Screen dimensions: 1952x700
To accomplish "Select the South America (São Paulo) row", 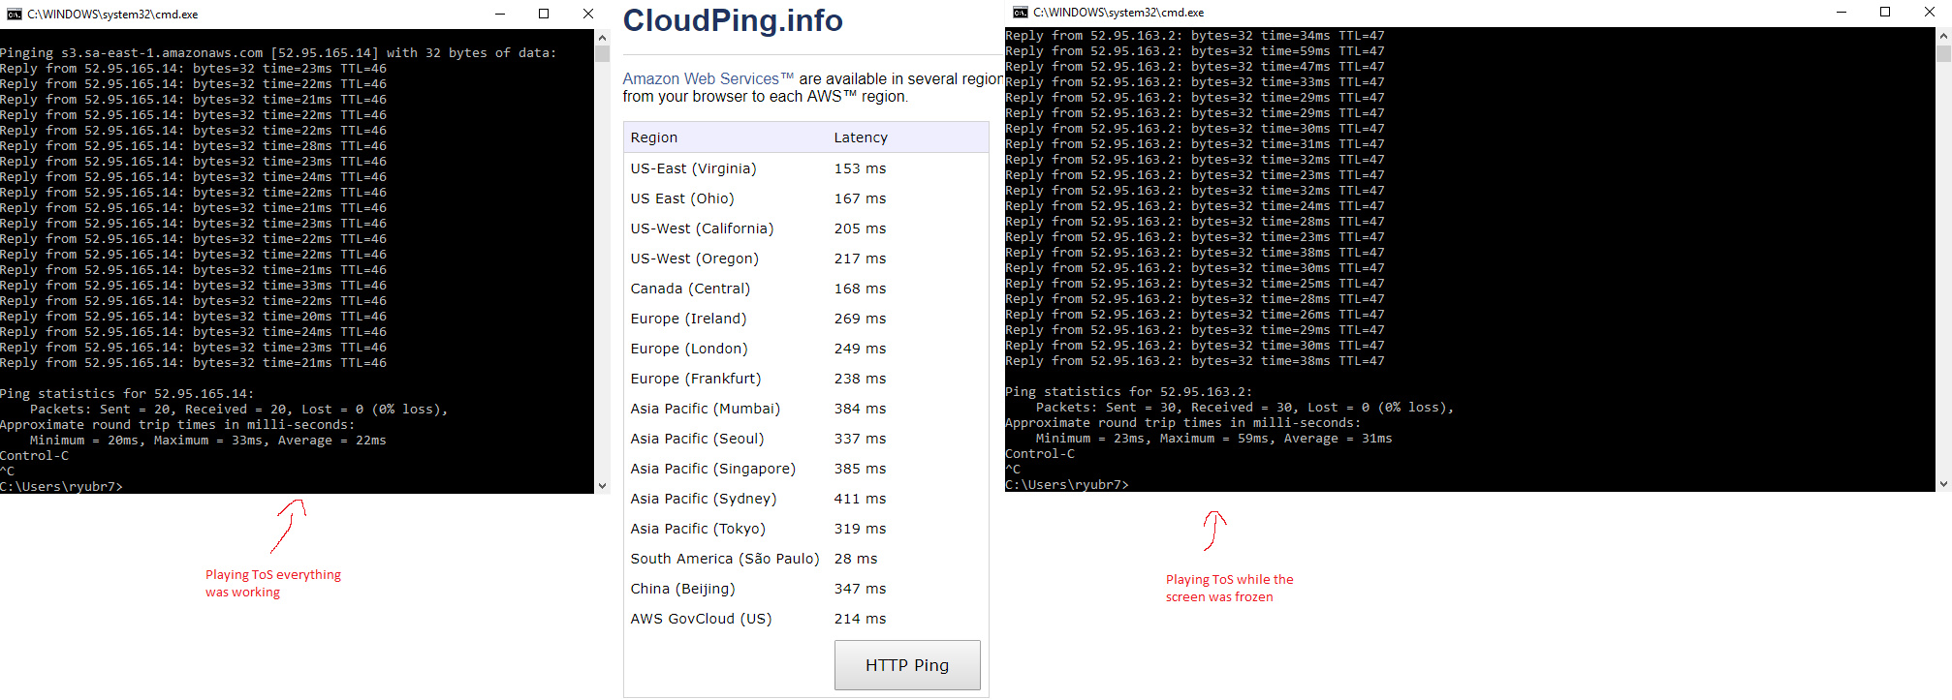I will click(724, 559).
